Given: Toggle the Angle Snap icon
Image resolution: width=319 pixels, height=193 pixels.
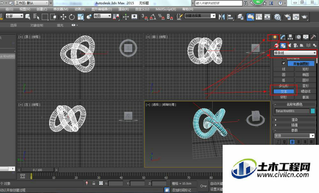Looking at the screenshot, I should click(153, 17).
